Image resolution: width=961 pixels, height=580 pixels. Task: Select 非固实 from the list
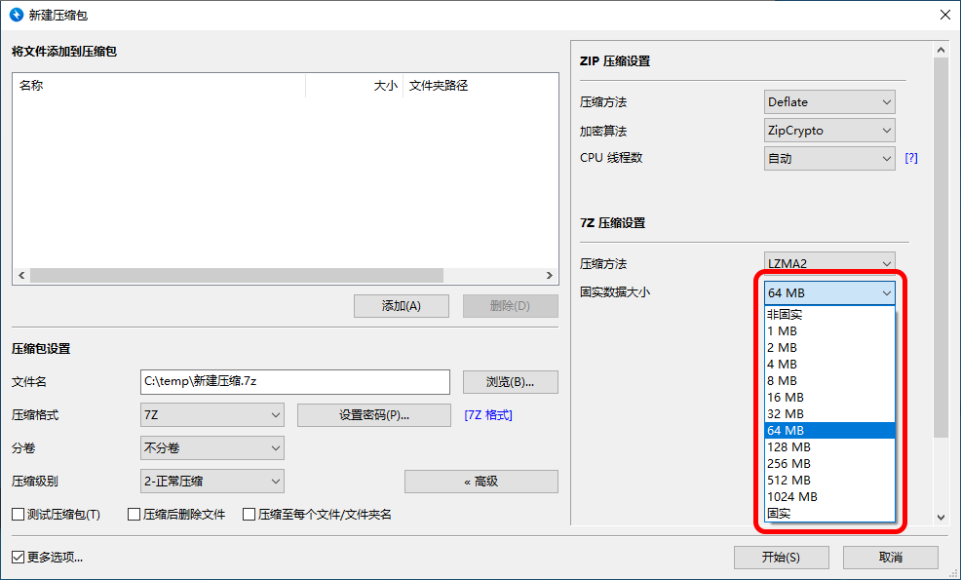(829, 315)
